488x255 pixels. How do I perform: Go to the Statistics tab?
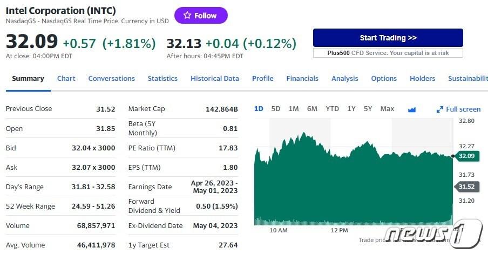[162, 79]
